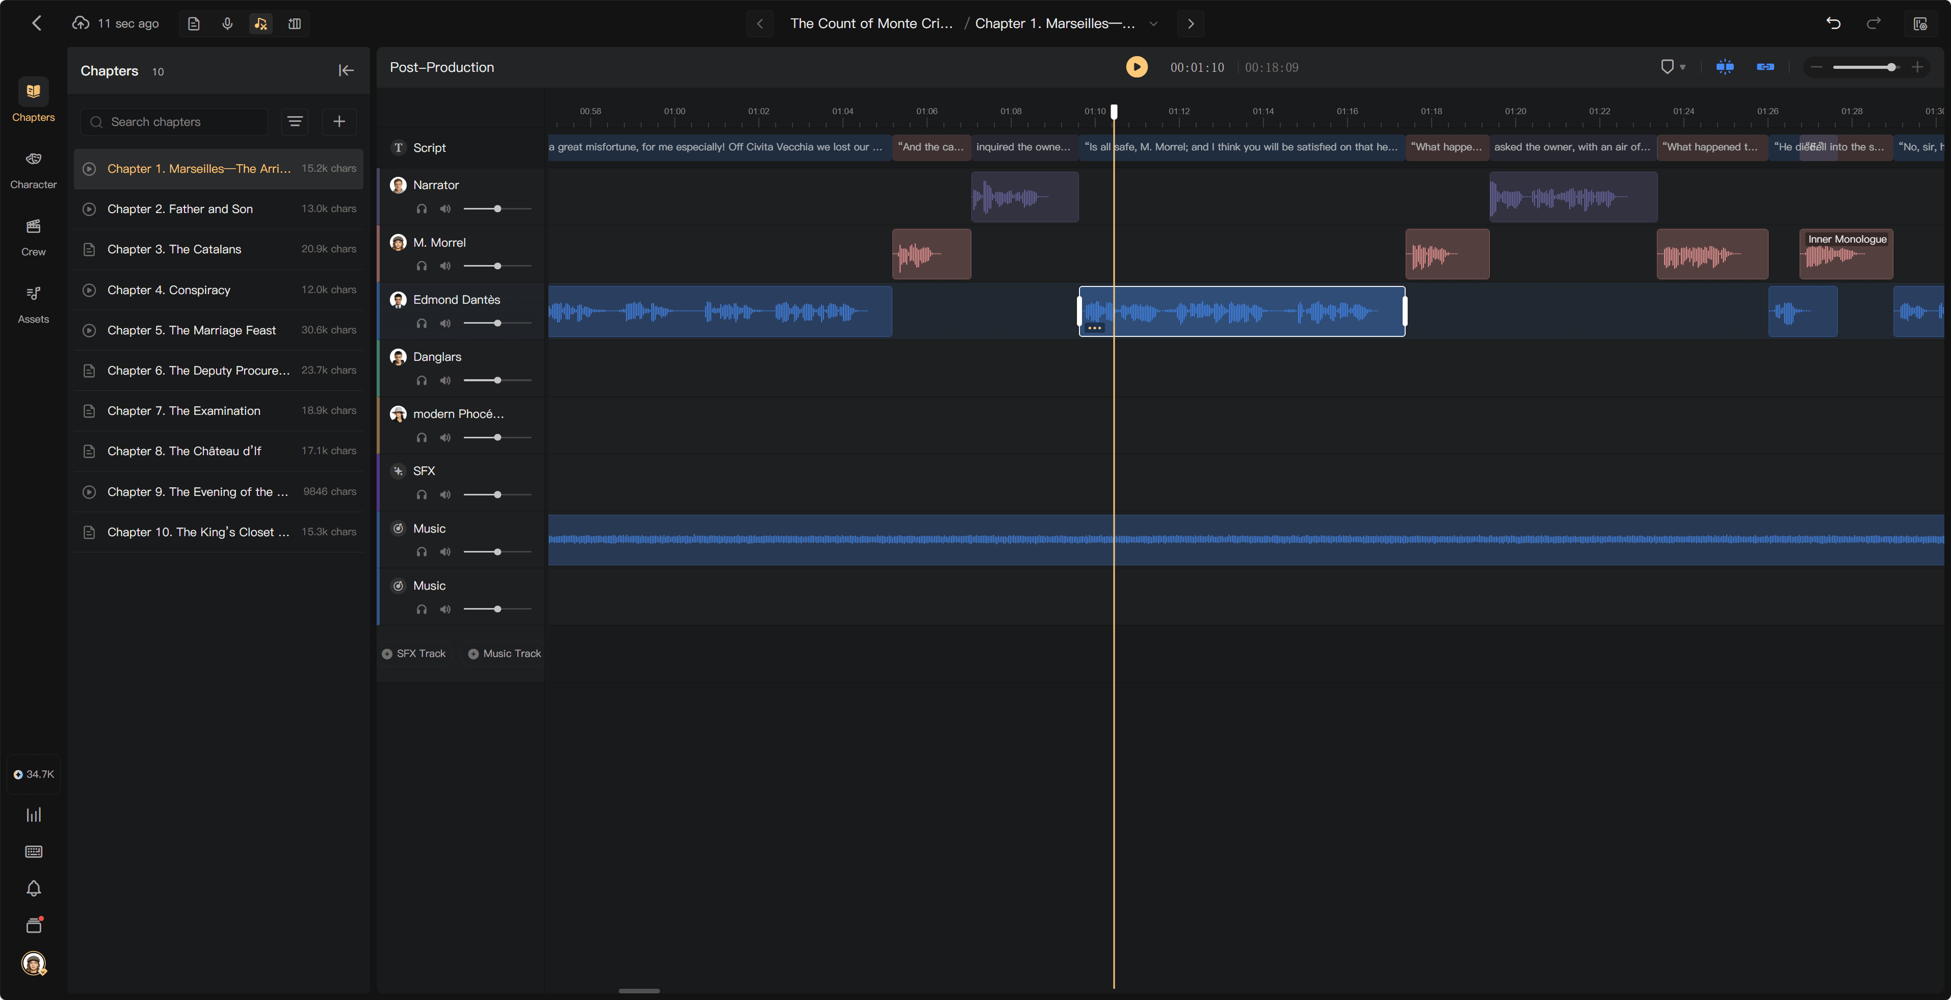
Task: Collapse the Chapters panel
Action: coord(346,70)
